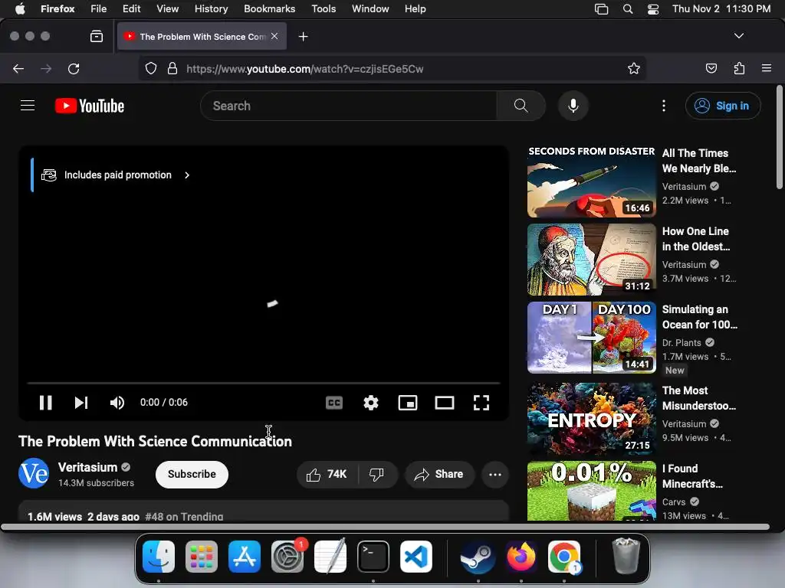This screenshot has width=785, height=588.
Task: Click the search magnifier button
Action: pos(521,106)
